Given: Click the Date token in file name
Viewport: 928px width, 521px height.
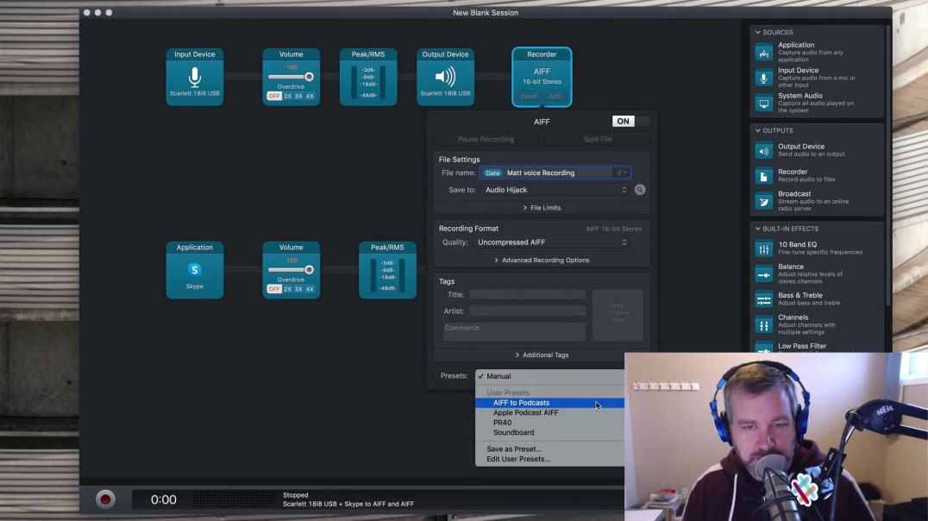Looking at the screenshot, I should pyautogui.click(x=492, y=173).
